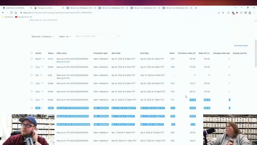Click the 'Start Date' column header
The width and height of the screenshot is (257, 145).
tap(116, 53)
